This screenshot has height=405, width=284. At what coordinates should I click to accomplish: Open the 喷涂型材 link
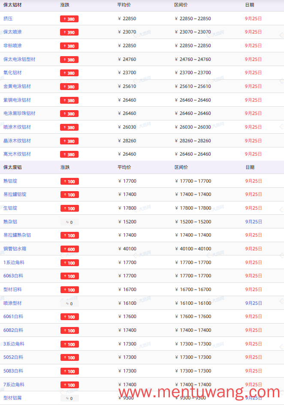pyautogui.click(x=12, y=303)
